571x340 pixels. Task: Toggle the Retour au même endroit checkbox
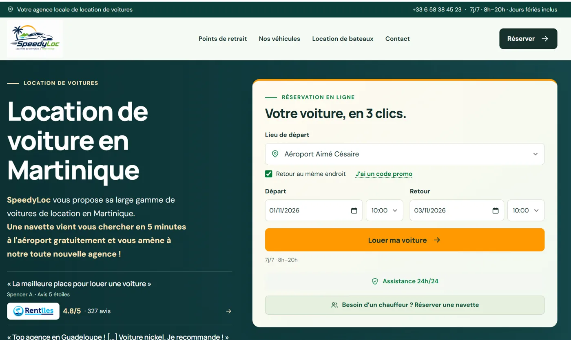(x=269, y=174)
